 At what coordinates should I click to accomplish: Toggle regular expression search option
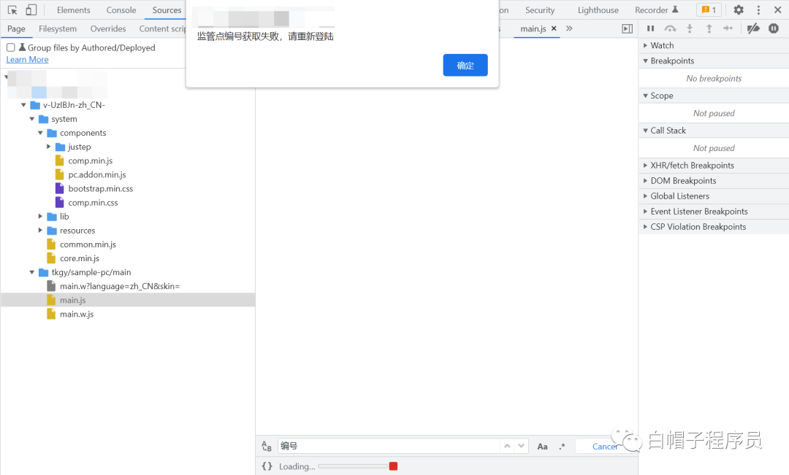click(562, 447)
